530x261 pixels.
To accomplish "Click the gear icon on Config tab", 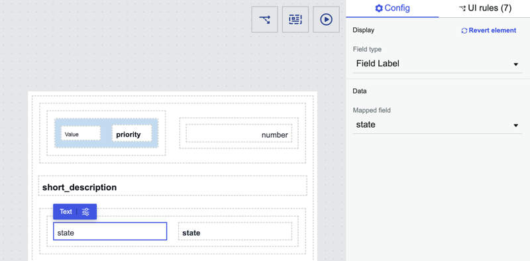I will [x=379, y=9].
